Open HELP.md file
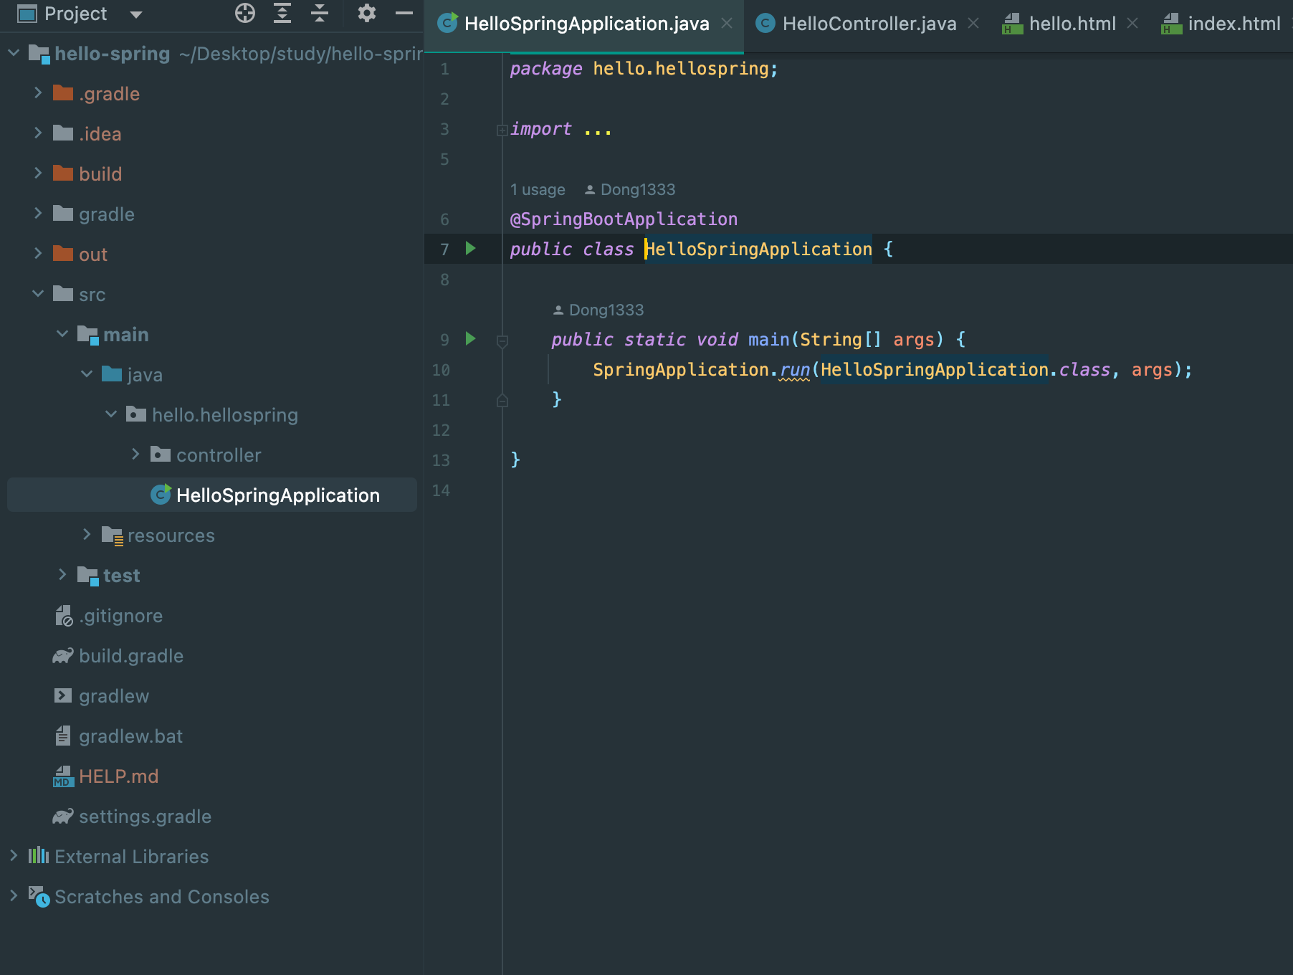Screen dimensions: 1293x975 118,776
